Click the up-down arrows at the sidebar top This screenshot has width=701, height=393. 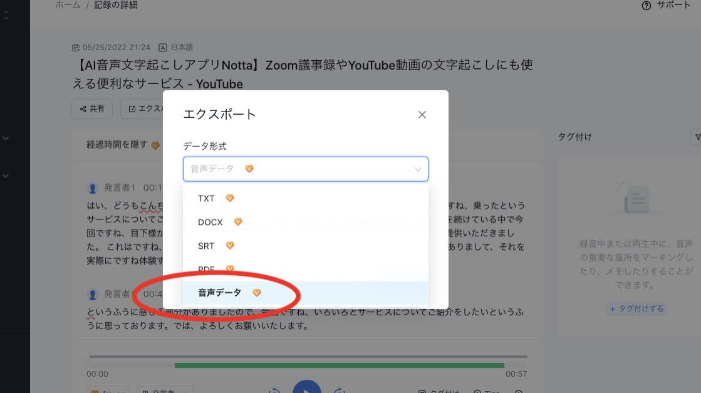6,15
